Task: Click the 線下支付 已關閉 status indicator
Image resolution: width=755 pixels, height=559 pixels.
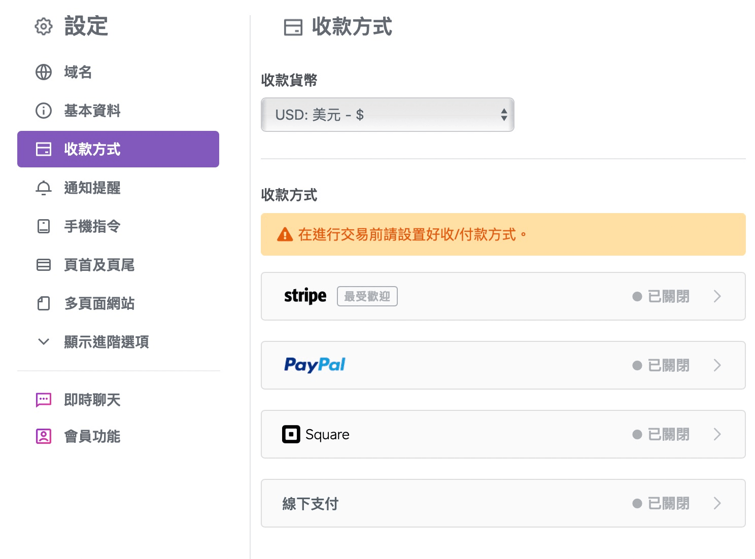Action: [x=661, y=503]
